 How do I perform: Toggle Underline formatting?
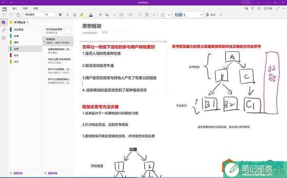coord(75,15)
